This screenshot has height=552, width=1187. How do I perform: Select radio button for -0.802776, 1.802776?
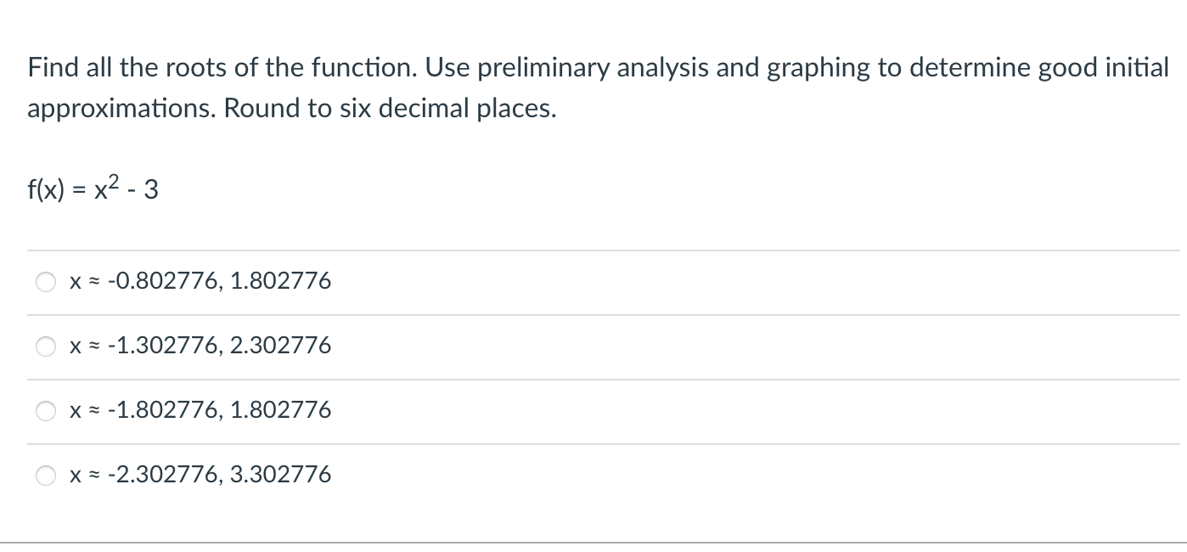click(x=46, y=282)
